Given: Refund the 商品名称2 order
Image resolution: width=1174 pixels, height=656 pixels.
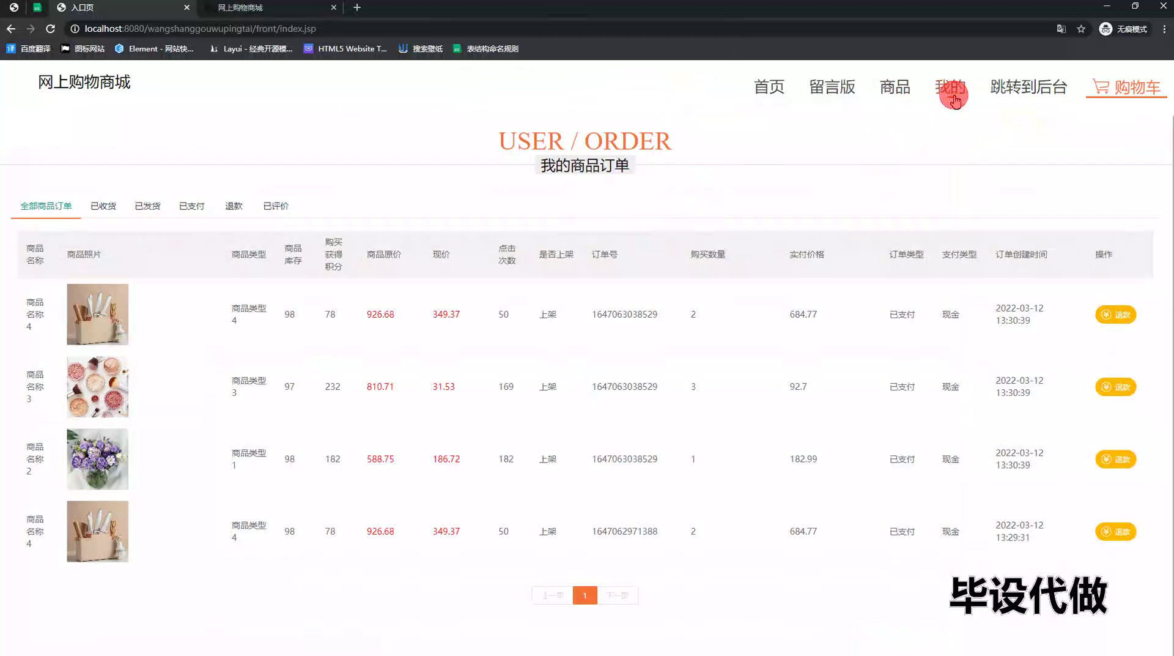Looking at the screenshot, I should point(1115,459).
